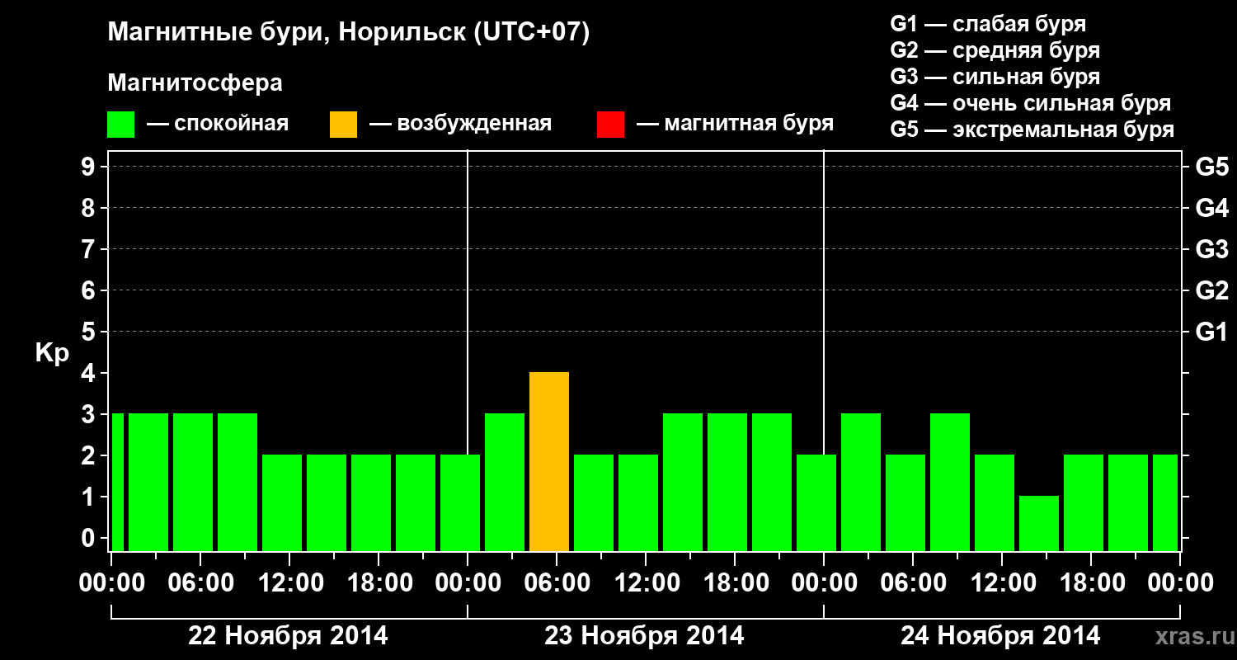This screenshot has width=1237, height=660.
Task: Click the G1 marker on right axis
Action: (1211, 332)
